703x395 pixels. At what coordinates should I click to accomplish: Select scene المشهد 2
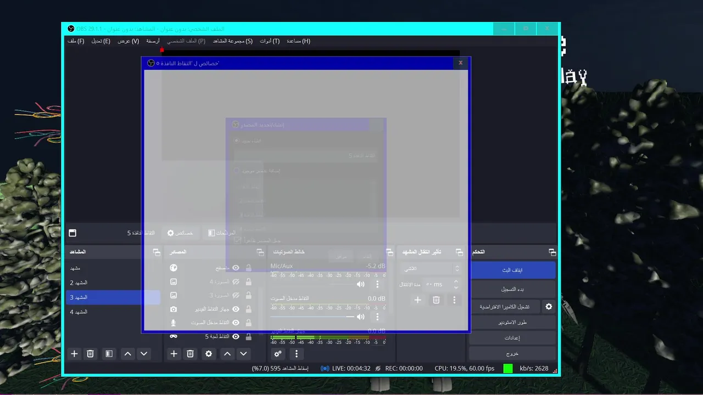pos(113,283)
